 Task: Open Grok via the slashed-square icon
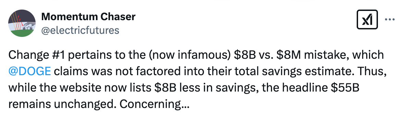click(367, 19)
